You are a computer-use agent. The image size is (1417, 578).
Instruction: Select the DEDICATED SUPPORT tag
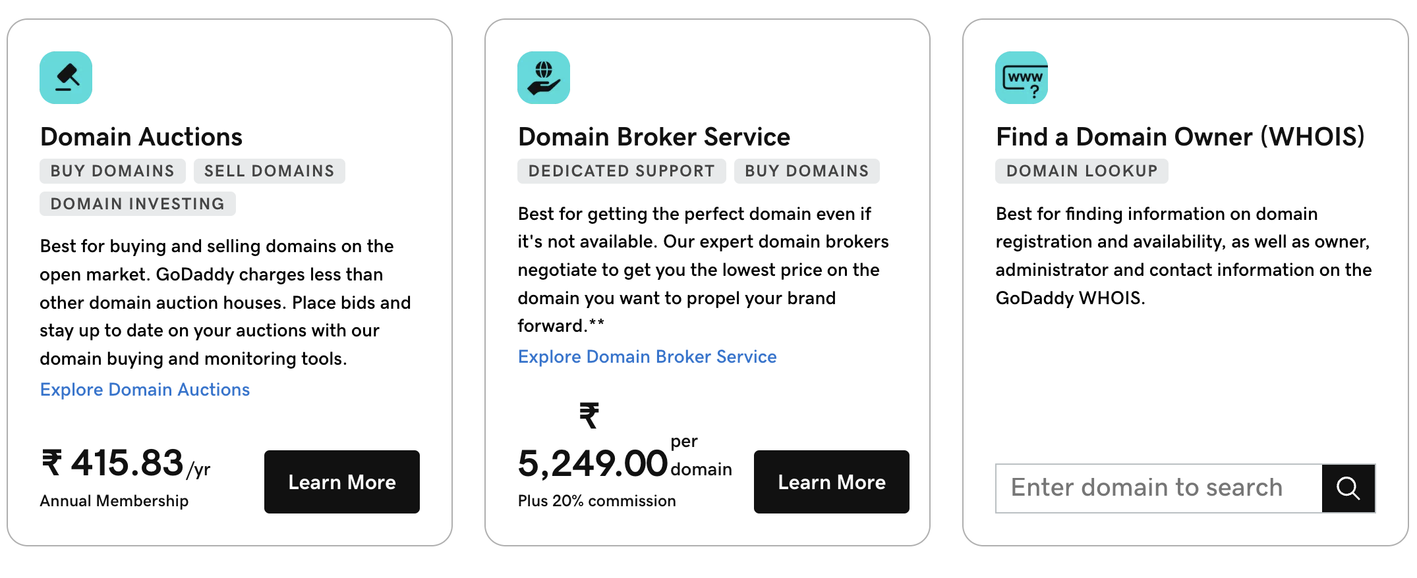click(x=620, y=171)
